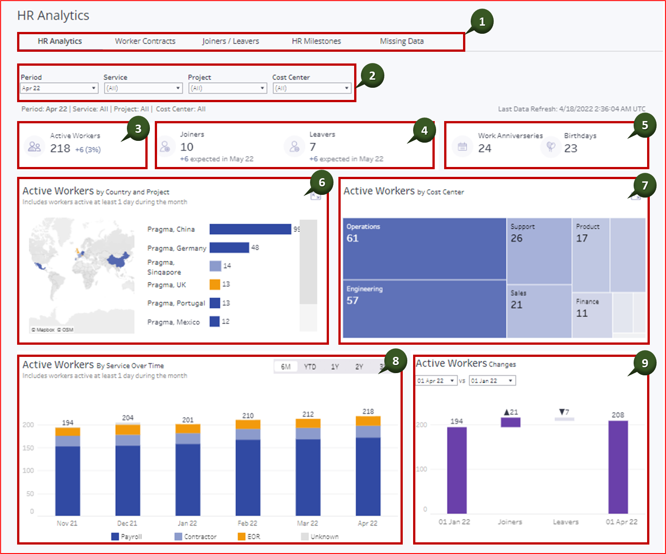Select the YTD time range toggle

coord(310,367)
